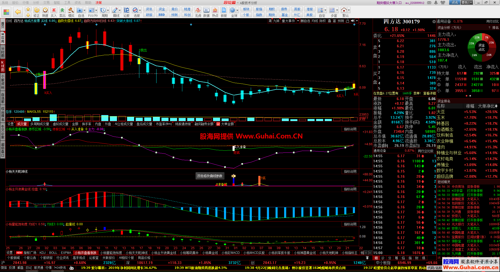Screen dimensions: 500x272
Task: Expand the 自选 dropdown arrow
Action: click(85, 10)
